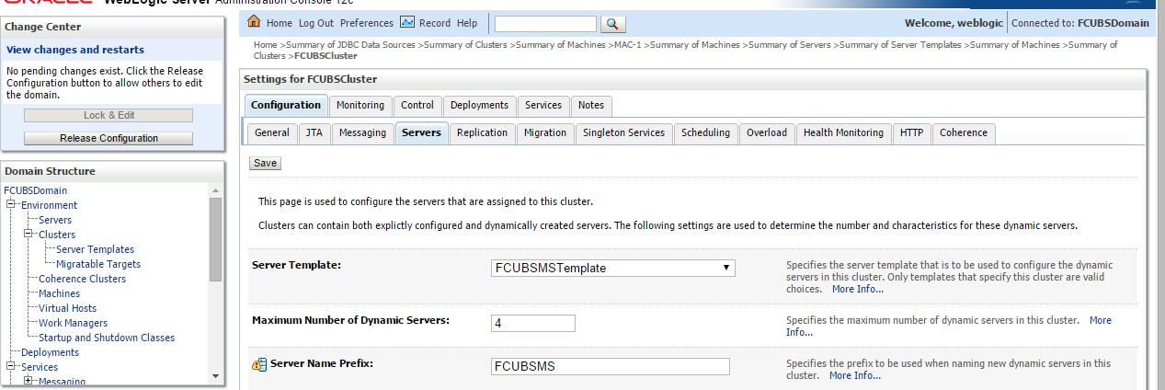Select the HTTP sub-tab
This screenshot has width=1165, height=390.
point(911,132)
